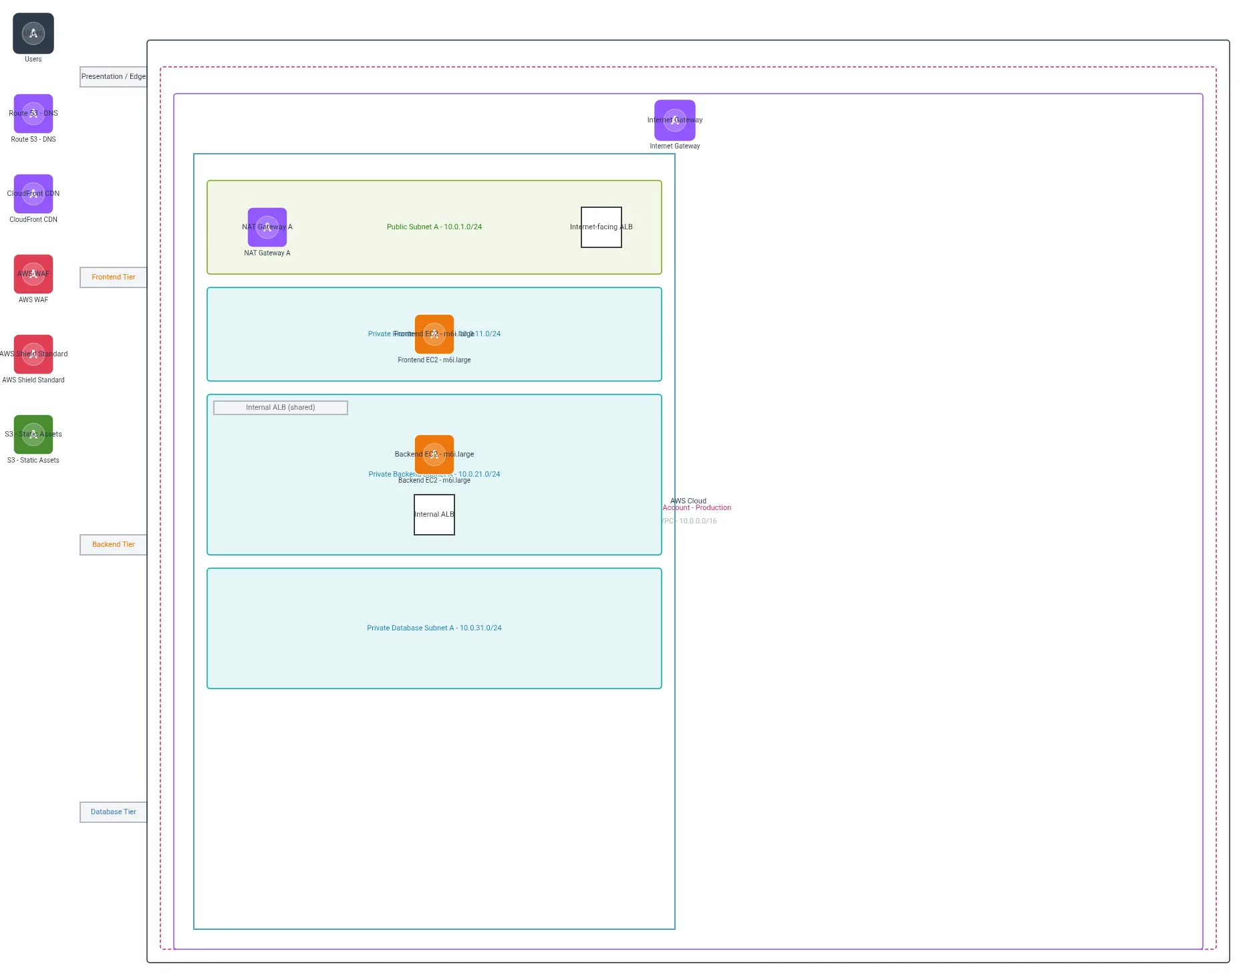Select the Database Tier label
Image resolution: width=1243 pixels, height=976 pixels.
(114, 812)
